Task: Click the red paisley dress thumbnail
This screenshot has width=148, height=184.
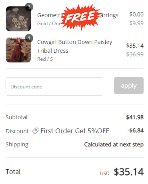Action: [18, 50]
